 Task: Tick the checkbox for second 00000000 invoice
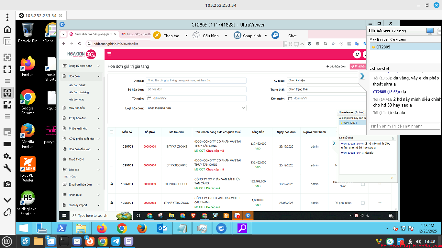[112, 165]
